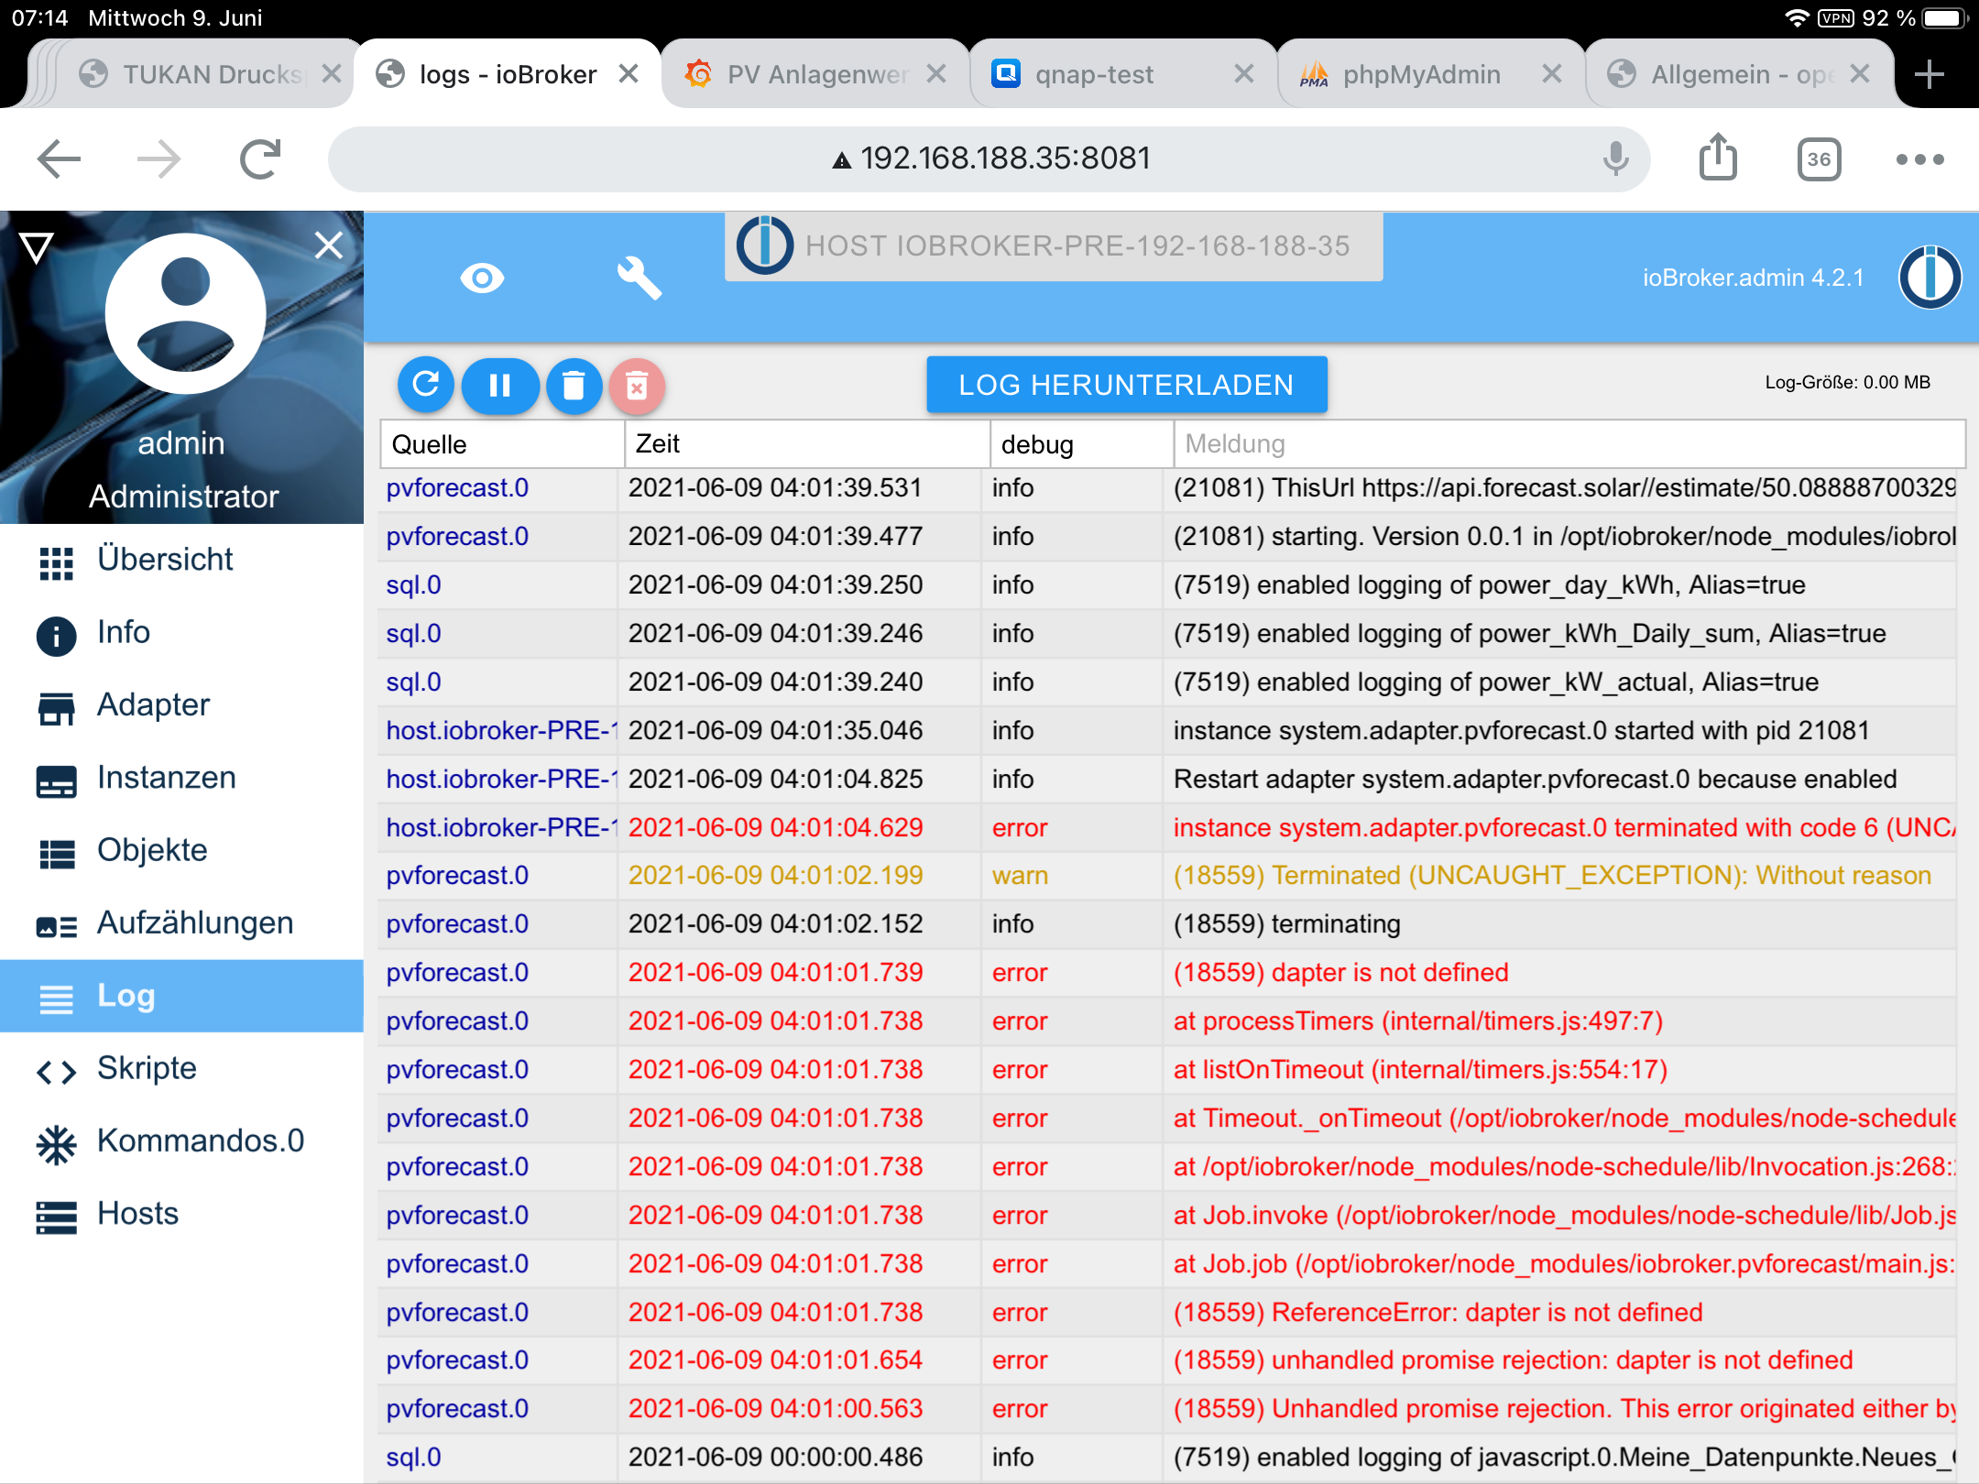
Task: Open Skripte from the sidebar
Action: click(147, 1068)
